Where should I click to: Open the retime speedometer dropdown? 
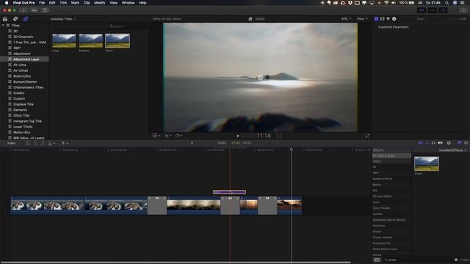[178, 136]
